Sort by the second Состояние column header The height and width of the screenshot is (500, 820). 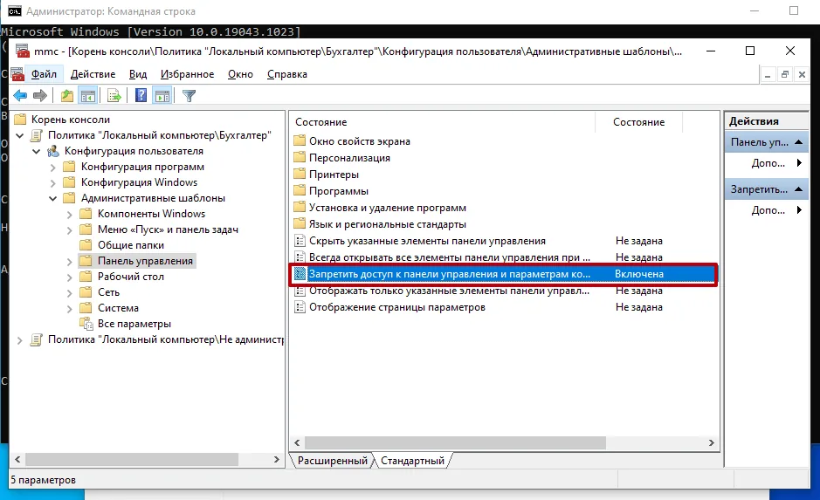pos(638,122)
